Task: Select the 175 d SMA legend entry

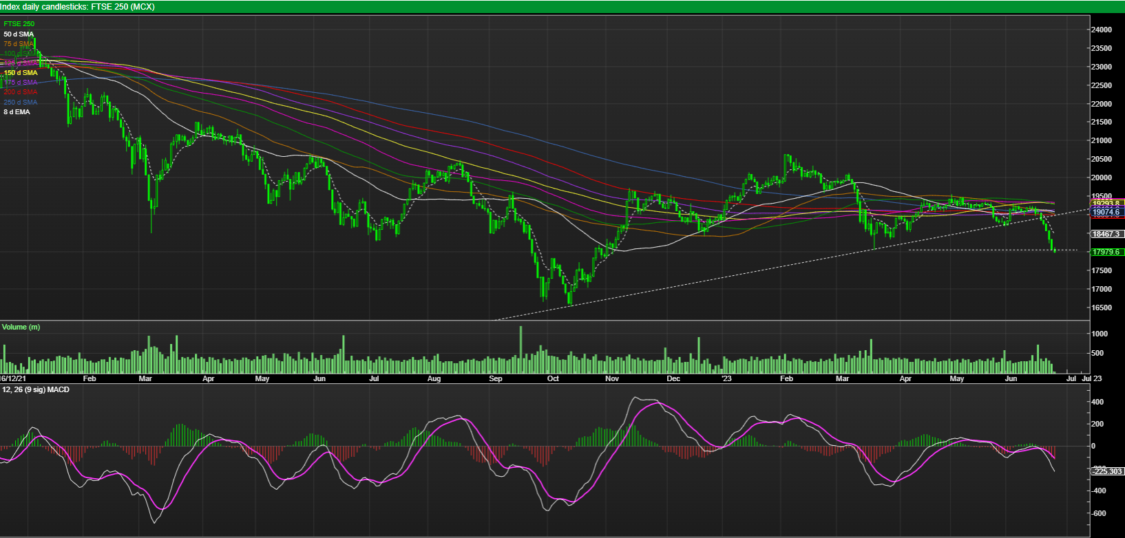Action: [21, 83]
